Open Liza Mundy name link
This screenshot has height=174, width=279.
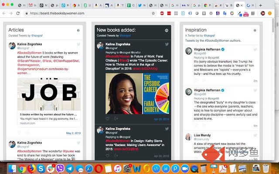[202, 135]
